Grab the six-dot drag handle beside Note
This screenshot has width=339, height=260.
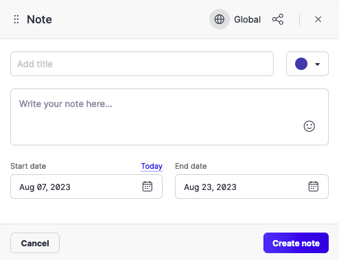[16, 19]
